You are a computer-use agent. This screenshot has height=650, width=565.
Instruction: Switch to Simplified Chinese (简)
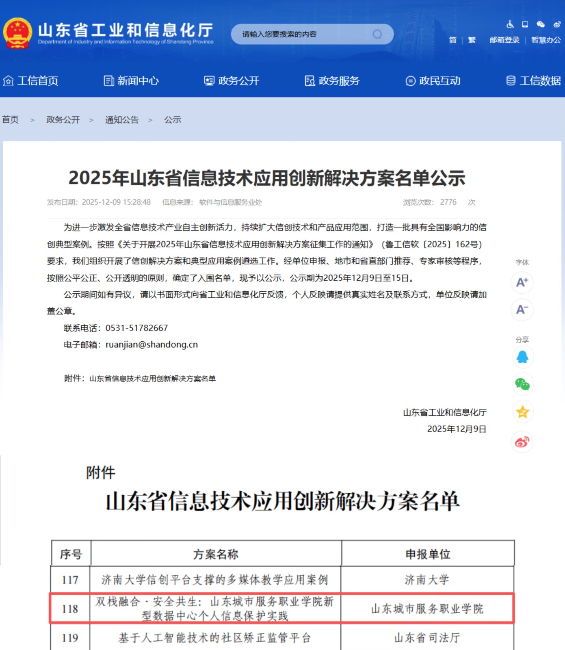click(452, 40)
